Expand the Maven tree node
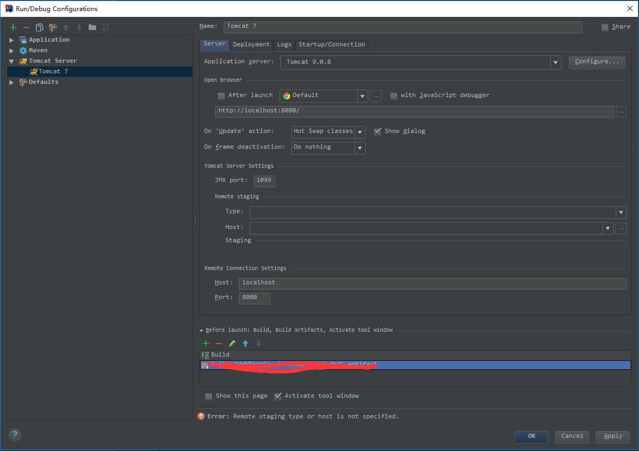The width and height of the screenshot is (639, 451). 12,51
